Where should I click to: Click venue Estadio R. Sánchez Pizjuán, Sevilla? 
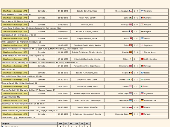click(x=87, y=52)
